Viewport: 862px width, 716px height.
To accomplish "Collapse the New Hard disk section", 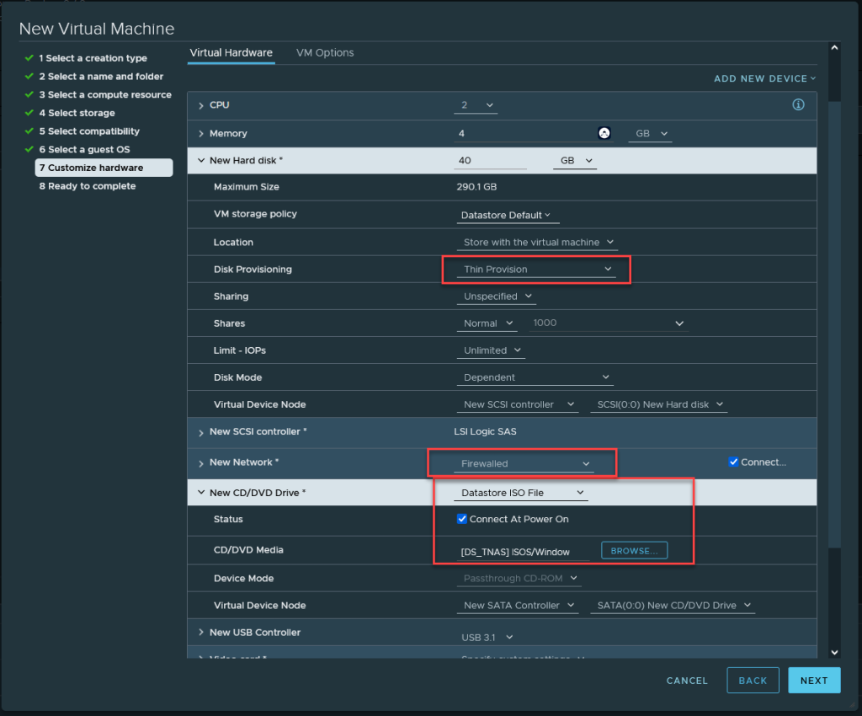I will click(x=201, y=160).
